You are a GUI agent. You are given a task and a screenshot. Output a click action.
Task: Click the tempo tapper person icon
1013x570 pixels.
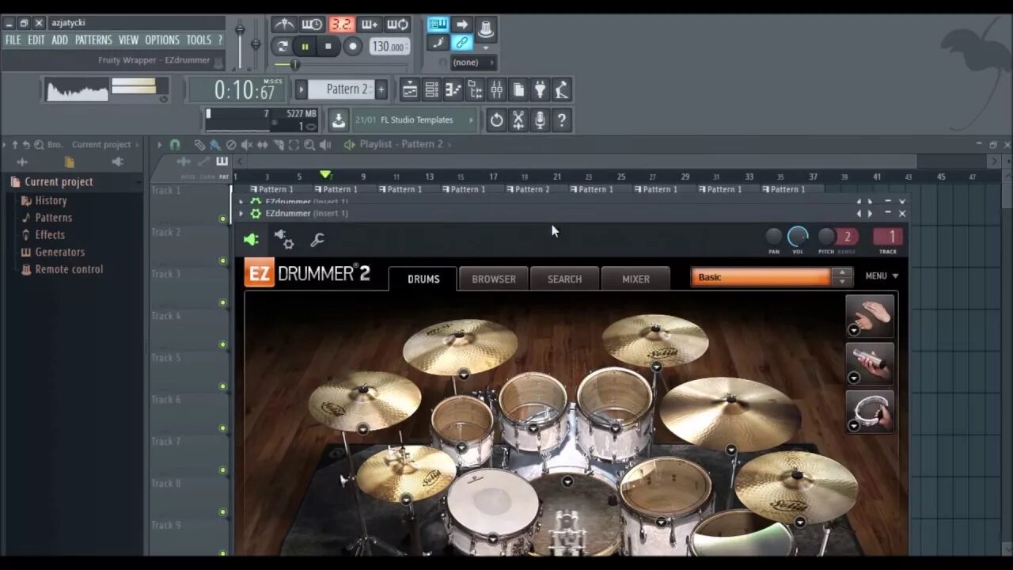pyautogui.click(x=561, y=89)
